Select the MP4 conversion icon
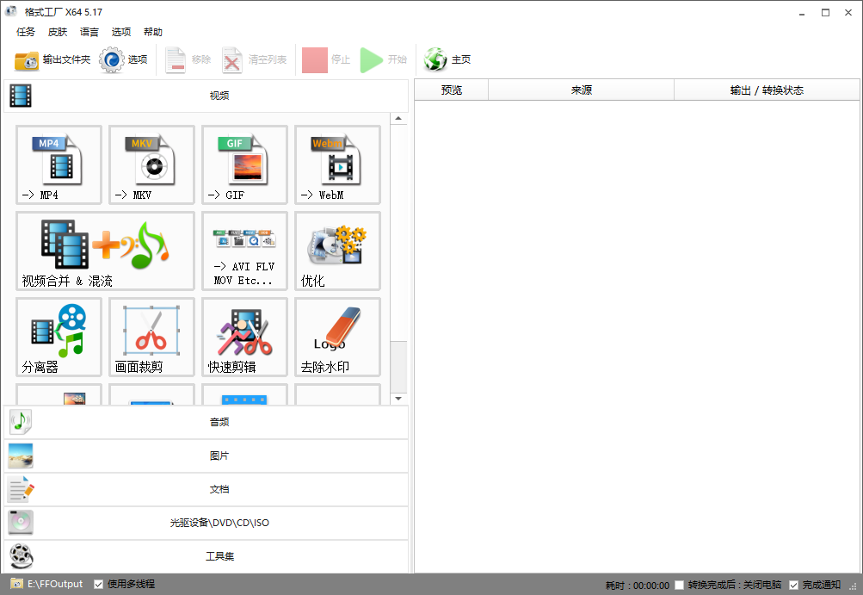The width and height of the screenshot is (863, 595). (59, 164)
